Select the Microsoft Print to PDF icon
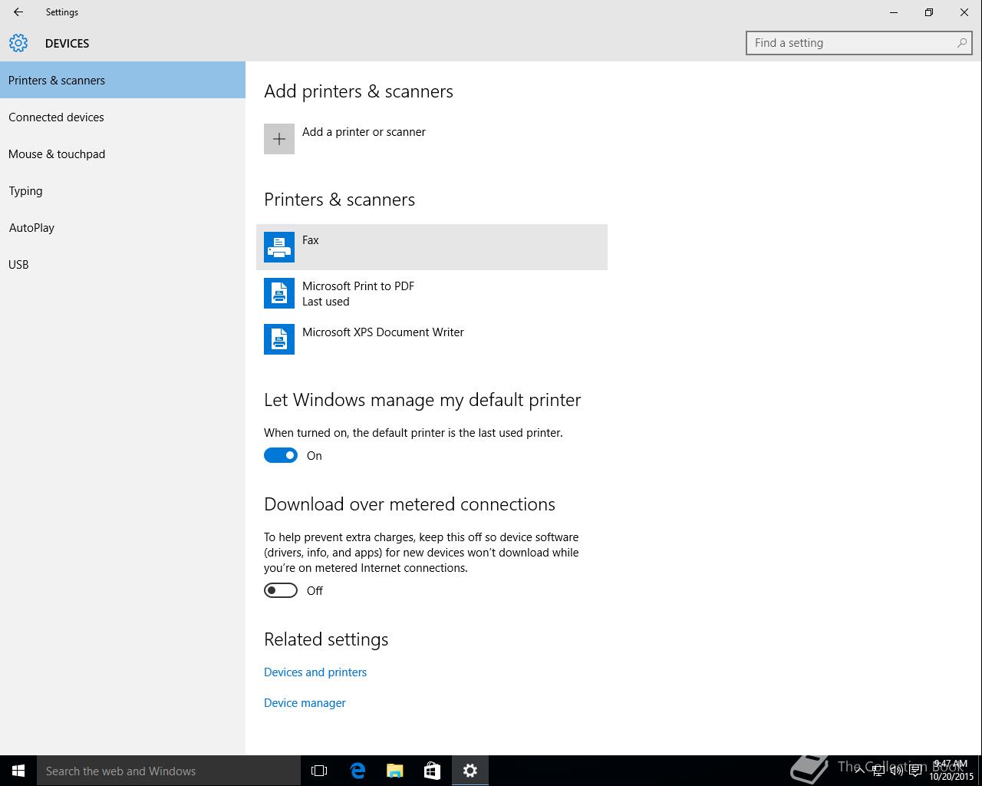 coord(279,293)
